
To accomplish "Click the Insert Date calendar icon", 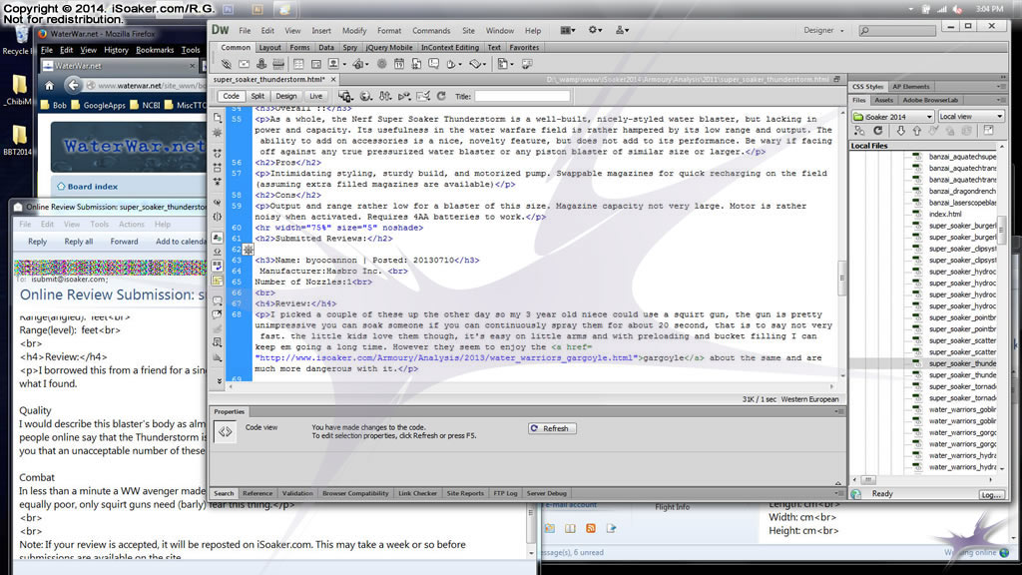I will (x=399, y=64).
